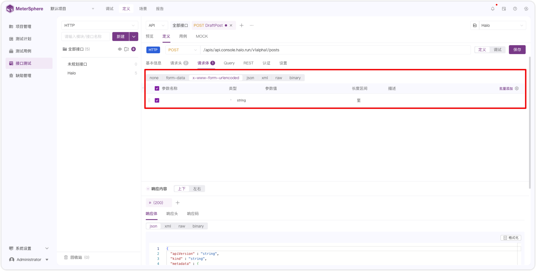Open the Halo environment dropdown
536x271 pixels.
click(x=502, y=25)
